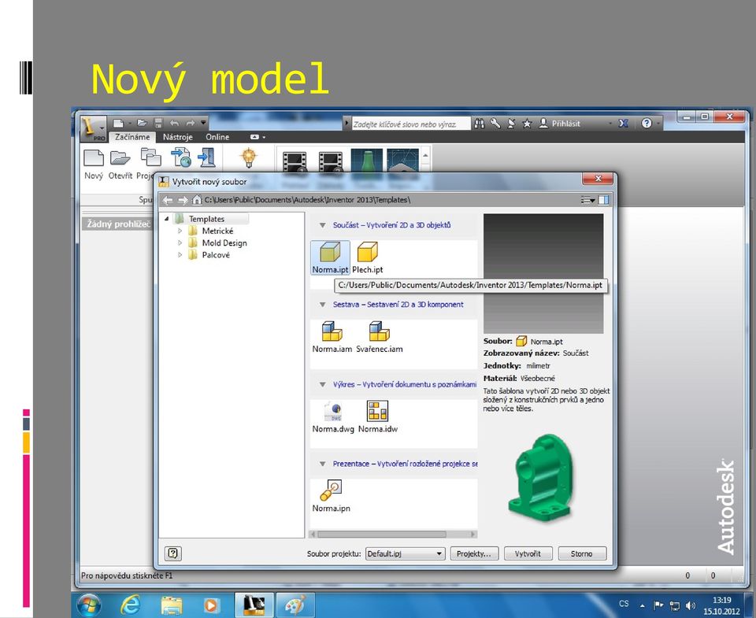Image resolution: width=756 pixels, height=618 pixels.
Task: Toggle the preview pane icon in dialog path bar
Action: pyautogui.click(x=604, y=200)
